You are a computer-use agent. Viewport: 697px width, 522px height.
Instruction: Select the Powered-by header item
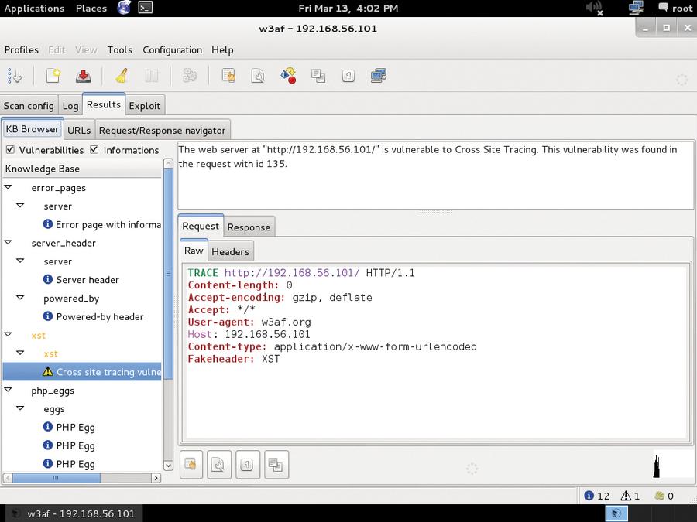pos(94,316)
